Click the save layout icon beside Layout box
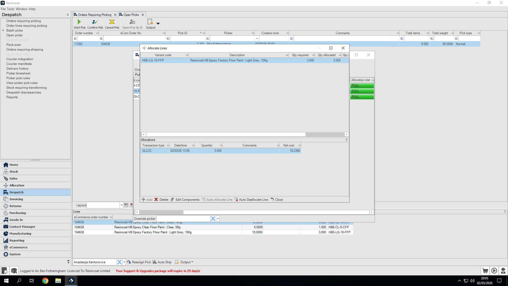Image resolution: width=508 pixels, height=286 pixels. click(126, 205)
